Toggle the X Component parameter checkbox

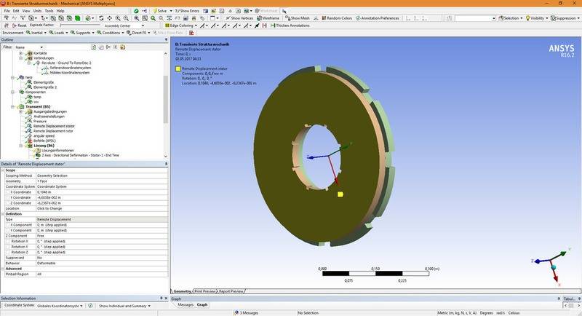[8, 225]
